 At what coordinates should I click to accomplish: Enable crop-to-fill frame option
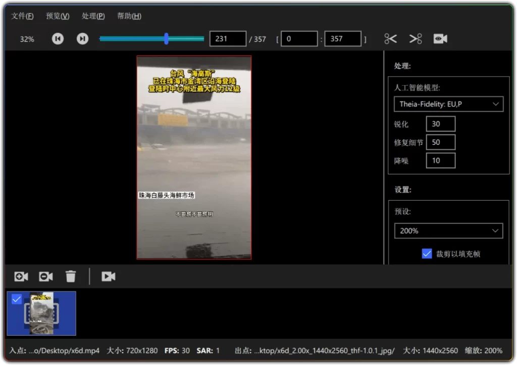pos(427,254)
